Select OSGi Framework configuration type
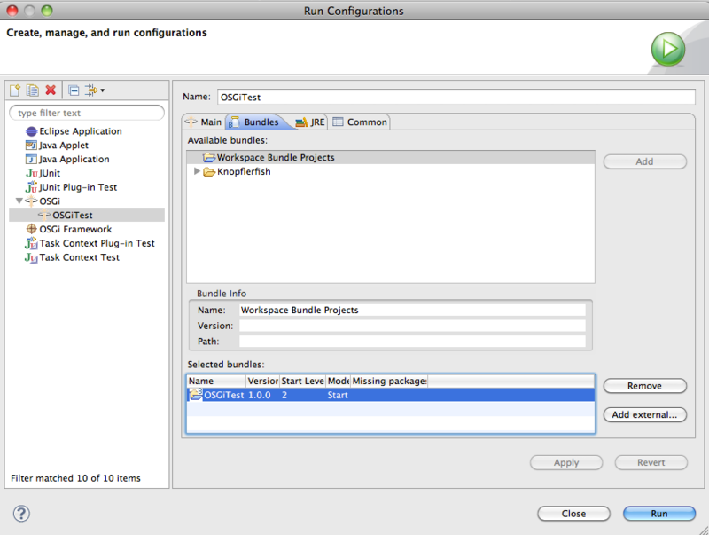 point(75,229)
